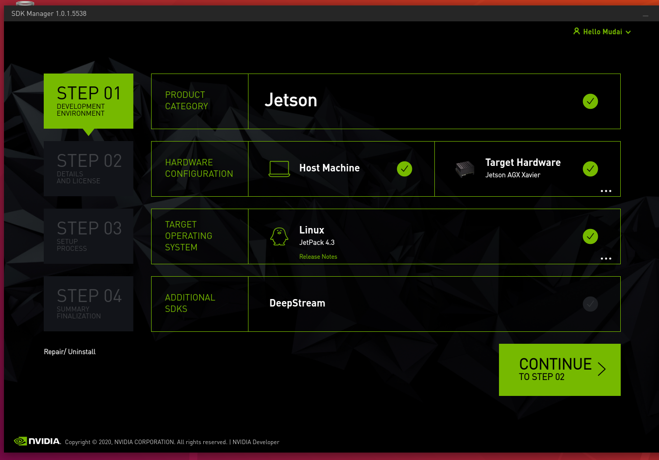
Task: Click the Host Machine laptop icon
Action: pos(279,169)
